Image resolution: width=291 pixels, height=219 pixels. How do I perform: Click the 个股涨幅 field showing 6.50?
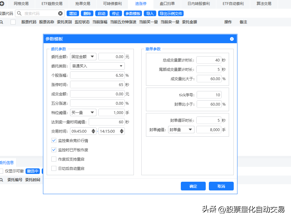click(x=97, y=75)
